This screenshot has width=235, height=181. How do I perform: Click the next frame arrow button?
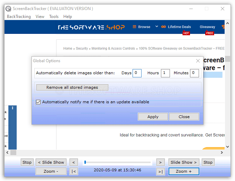160,162
